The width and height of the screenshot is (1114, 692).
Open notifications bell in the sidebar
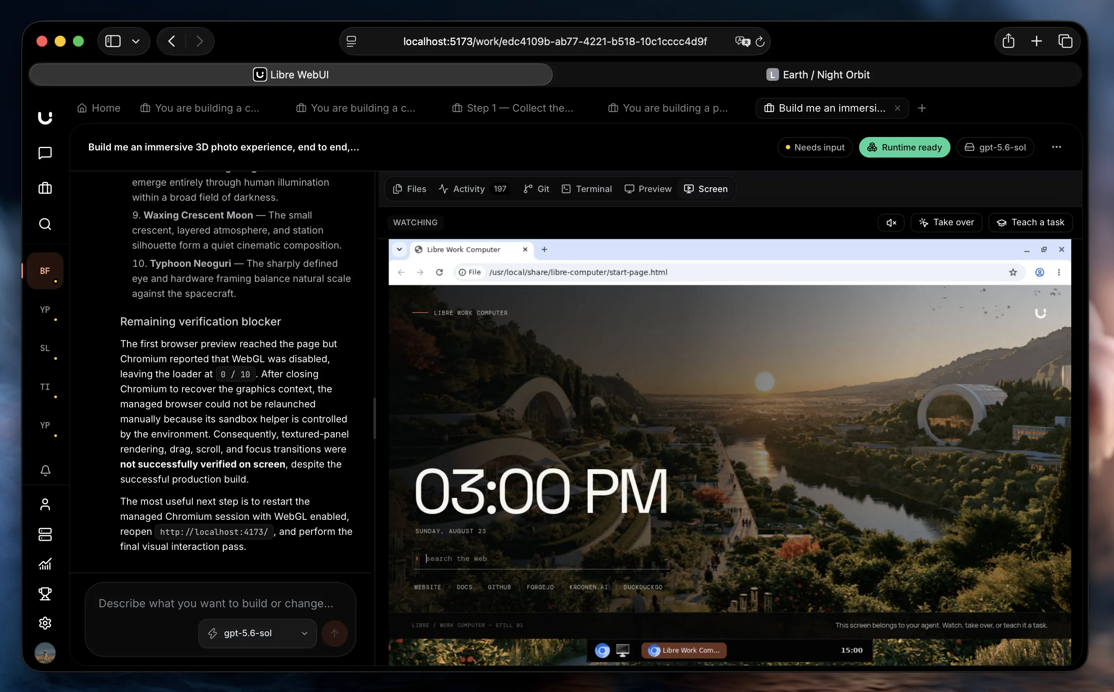coord(45,470)
